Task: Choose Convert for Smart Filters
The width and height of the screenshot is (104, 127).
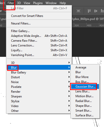Action: click(x=39, y=16)
